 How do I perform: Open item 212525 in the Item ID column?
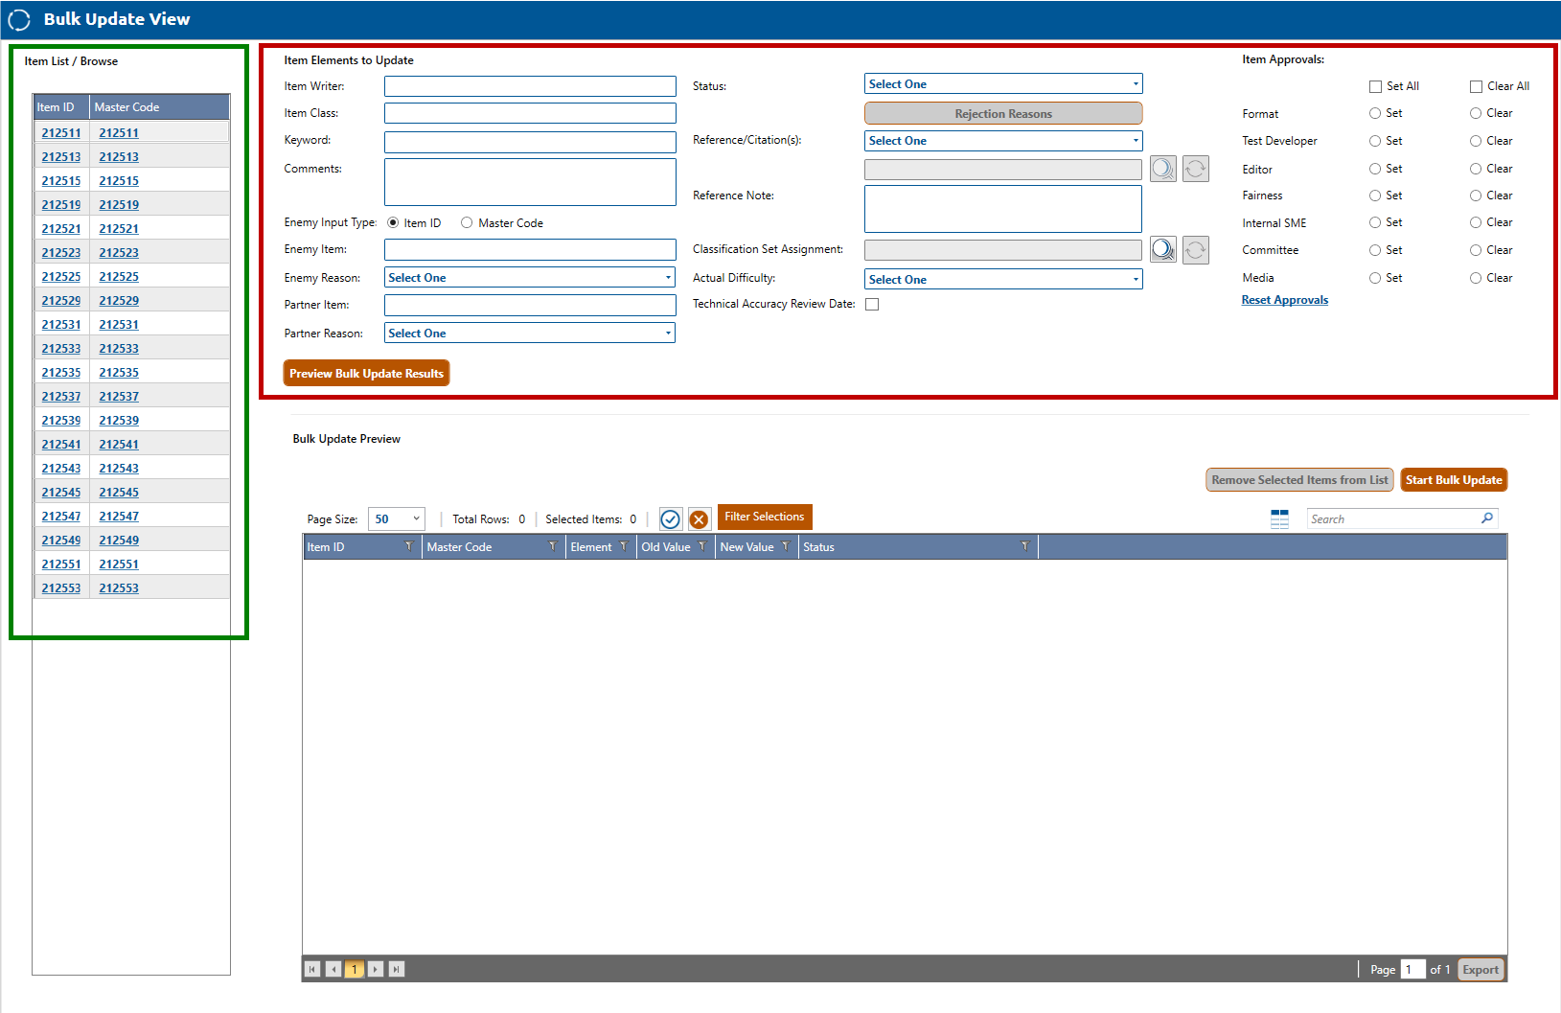(x=61, y=277)
